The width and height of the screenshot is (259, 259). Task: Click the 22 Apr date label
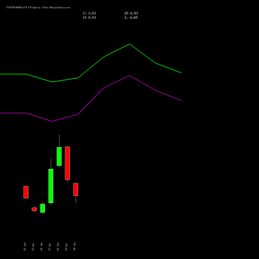pos(25,247)
